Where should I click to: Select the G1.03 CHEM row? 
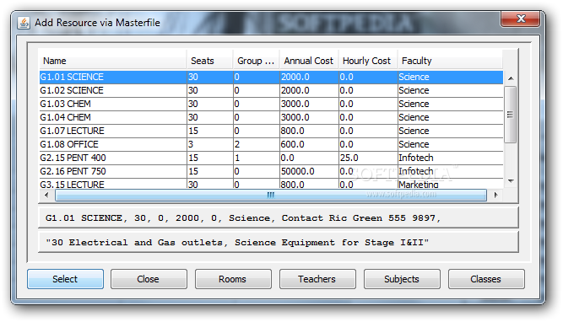(x=271, y=104)
